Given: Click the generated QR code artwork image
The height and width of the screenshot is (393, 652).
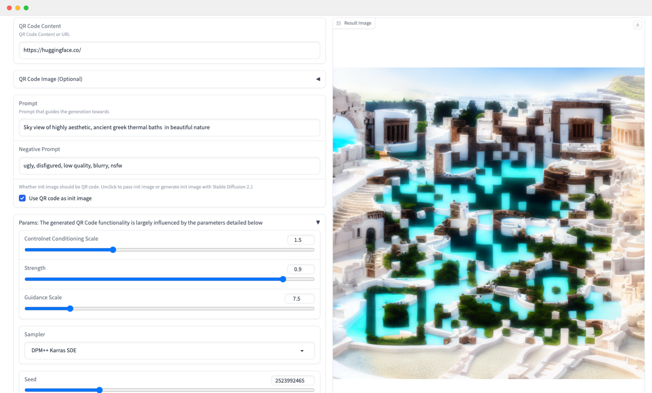Looking at the screenshot, I should click(x=489, y=223).
